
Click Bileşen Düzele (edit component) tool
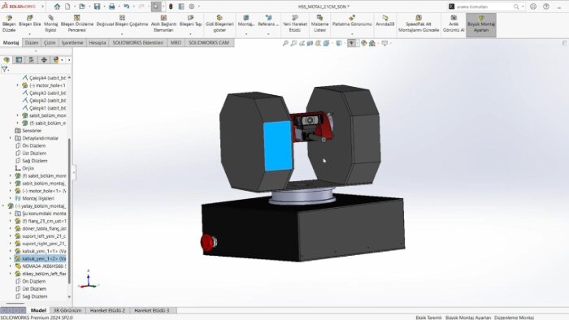[x=9, y=24]
